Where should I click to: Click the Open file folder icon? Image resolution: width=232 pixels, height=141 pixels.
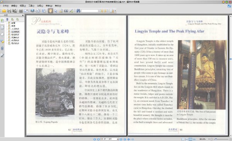(x=4, y=11)
